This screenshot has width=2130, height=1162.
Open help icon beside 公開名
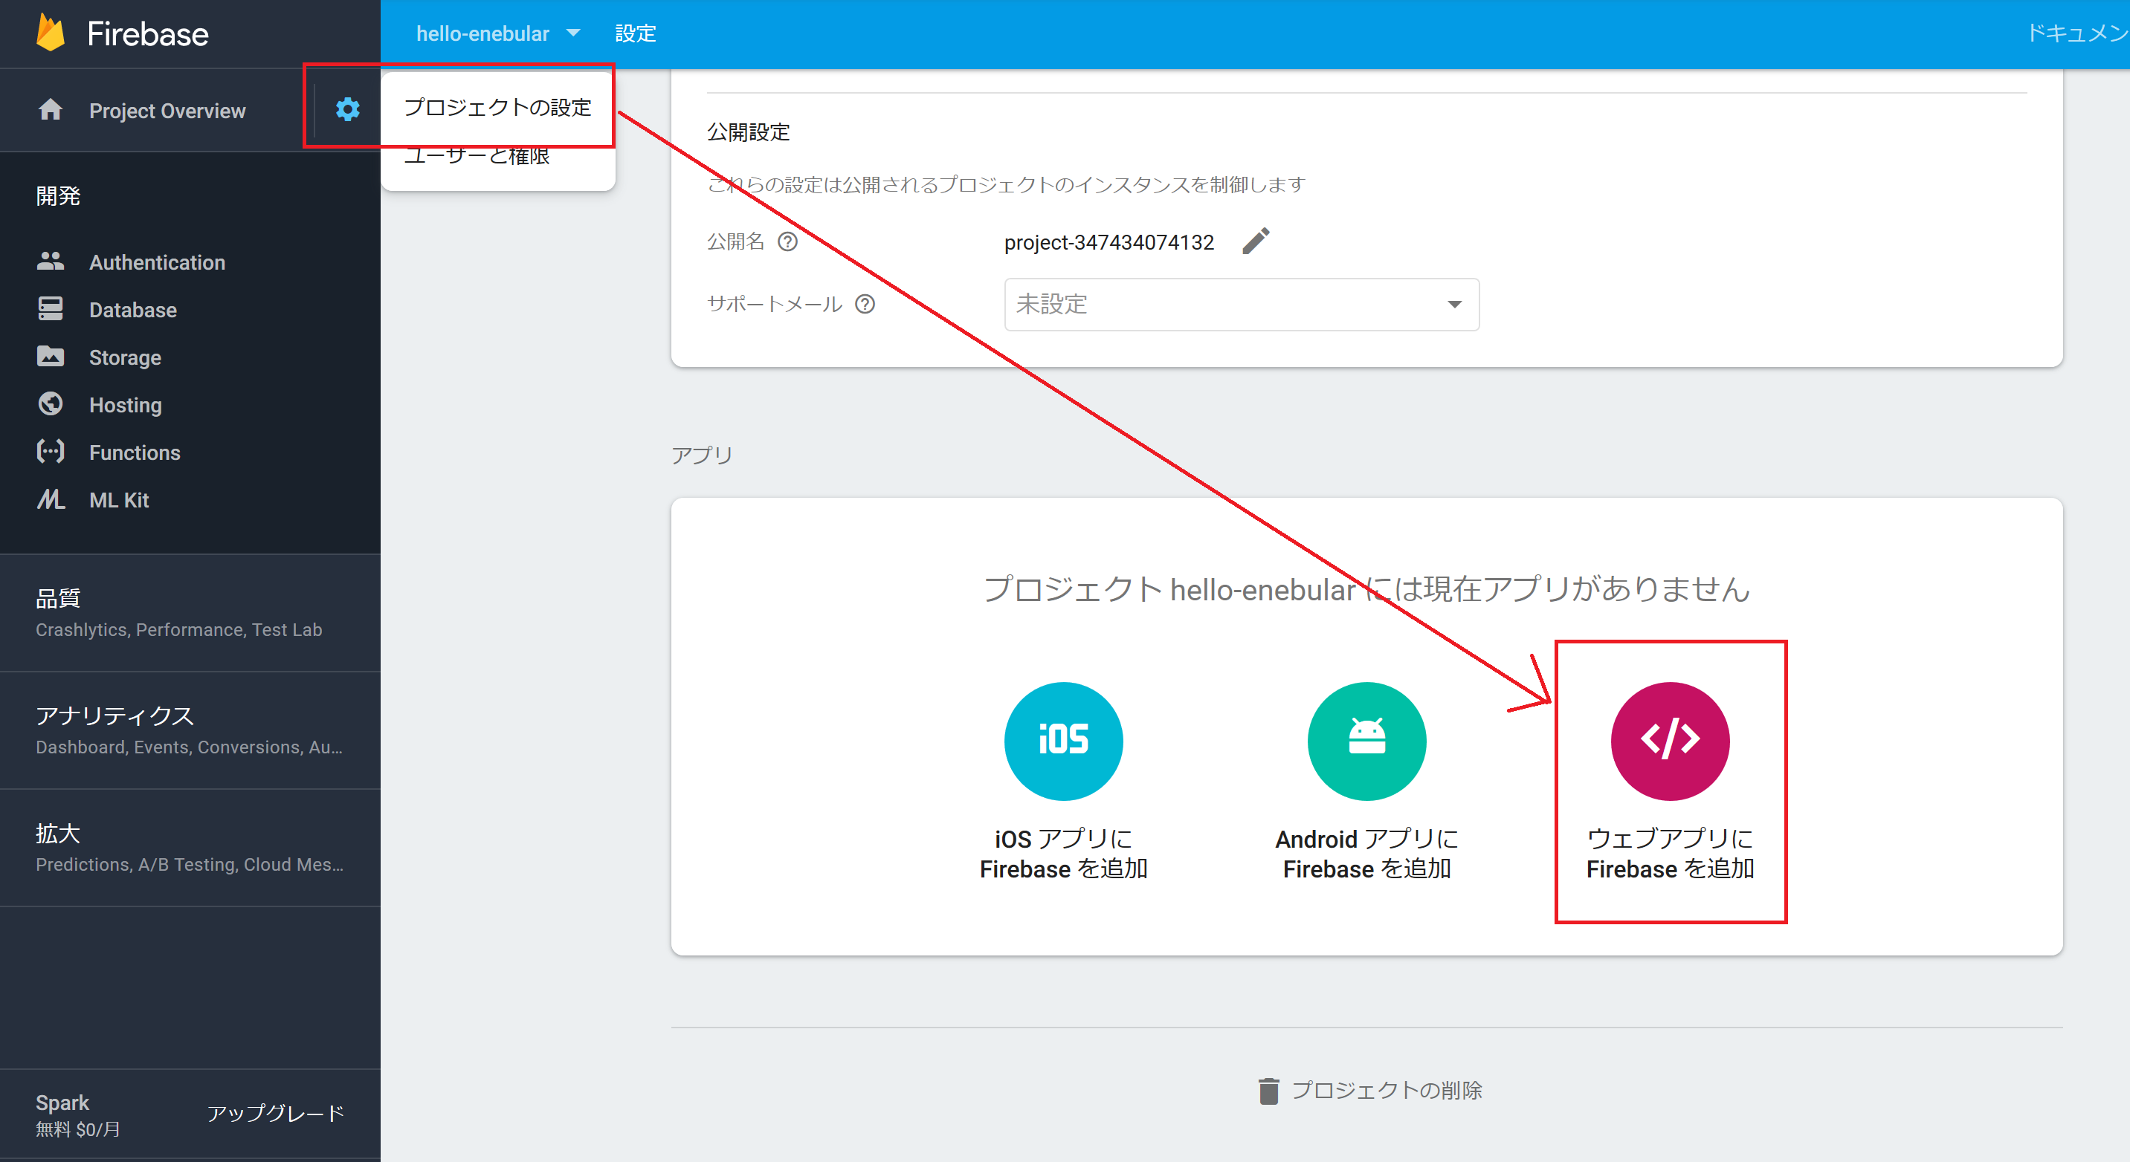(788, 241)
